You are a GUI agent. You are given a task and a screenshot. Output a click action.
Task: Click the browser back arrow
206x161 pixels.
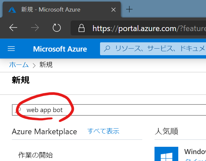pyautogui.click(x=13, y=28)
